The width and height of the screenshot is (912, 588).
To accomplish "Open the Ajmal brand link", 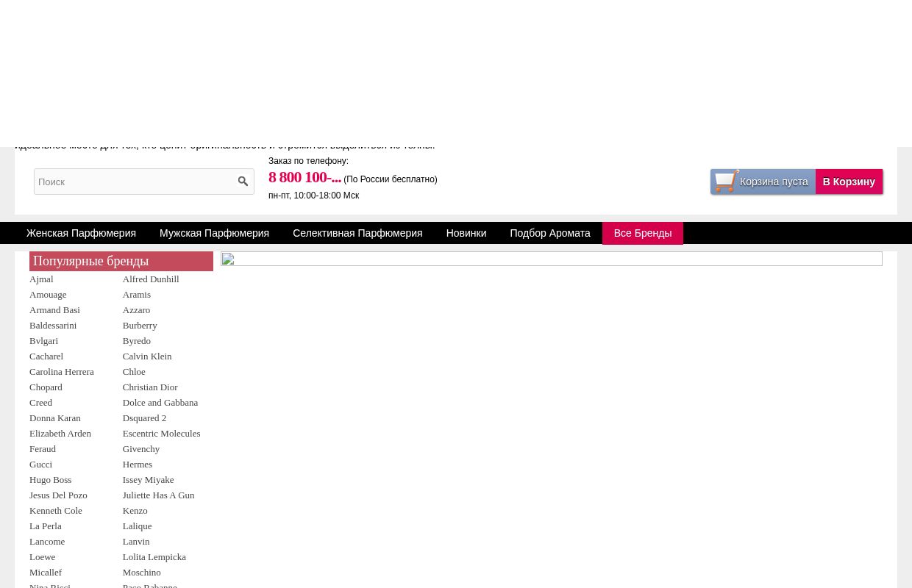I will tap(41, 279).
